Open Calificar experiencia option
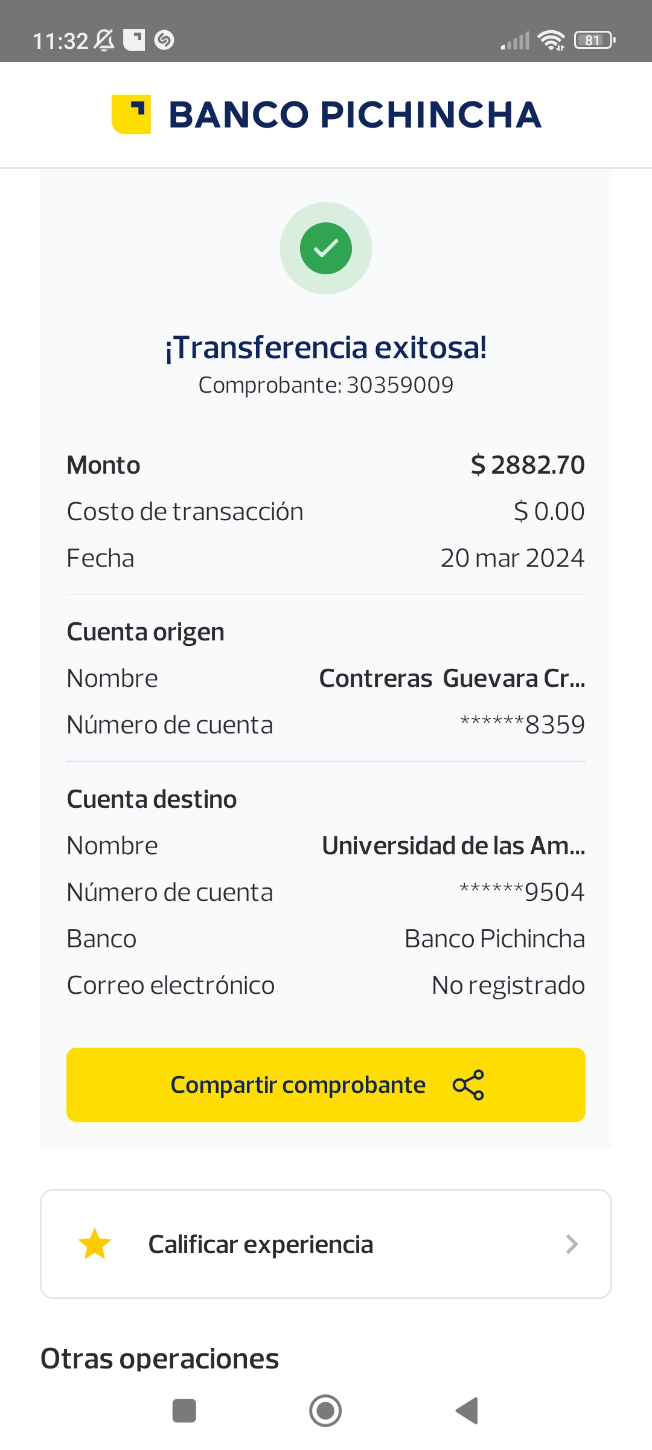This screenshot has height=1450, width=652. click(261, 1244)
